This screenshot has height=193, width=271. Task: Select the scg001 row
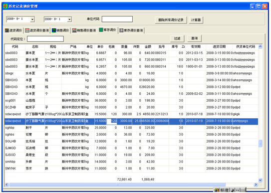131,100
